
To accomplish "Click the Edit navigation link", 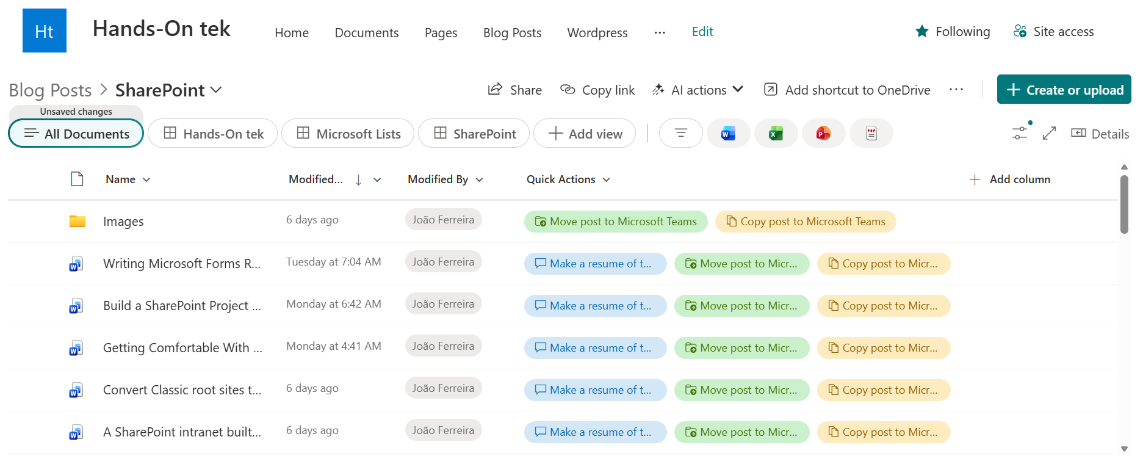I will tap(702, 32).
